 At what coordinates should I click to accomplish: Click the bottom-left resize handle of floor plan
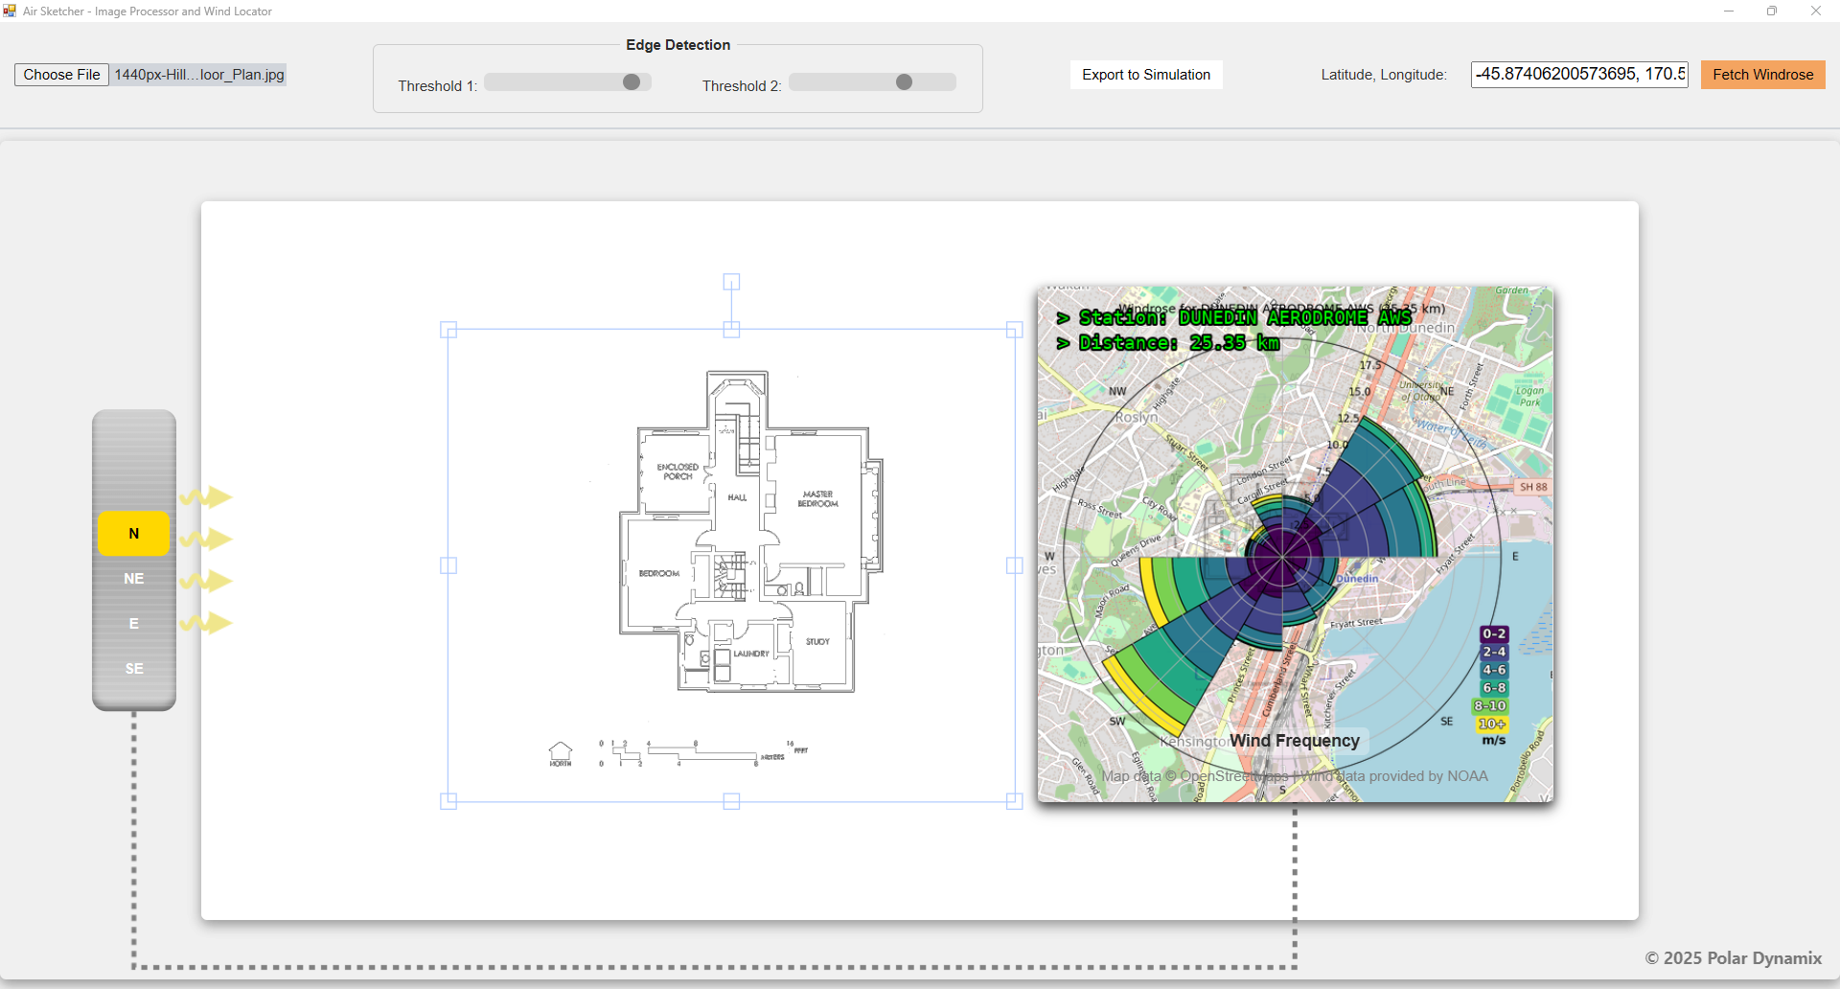click(x=448, y=801)
